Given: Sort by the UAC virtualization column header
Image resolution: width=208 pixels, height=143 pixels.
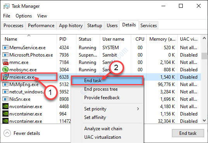Looking at the screenshot, I should pyautogui.click(x=189, y=39).
